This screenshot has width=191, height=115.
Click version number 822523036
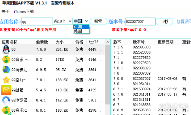(142, 52)
